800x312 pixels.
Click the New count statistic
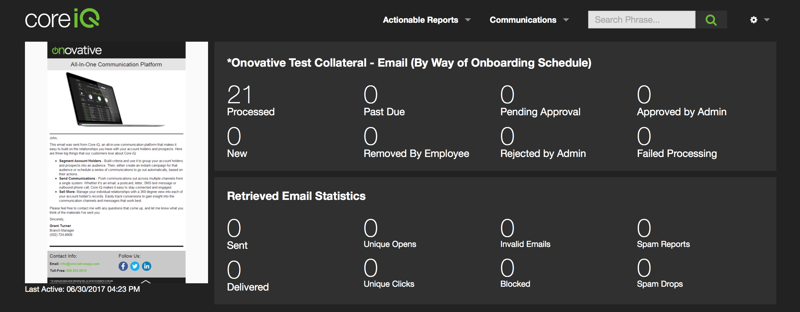coord(237,142)
